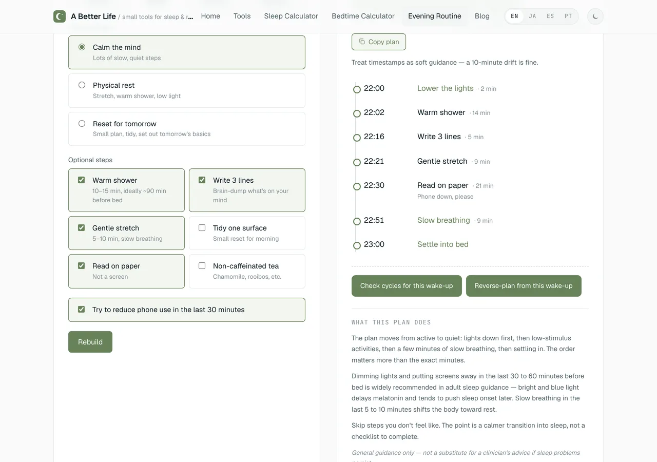Click the Rebuild button
The image size is (657, 462).
pyautogui.click(x=90, y=342)
